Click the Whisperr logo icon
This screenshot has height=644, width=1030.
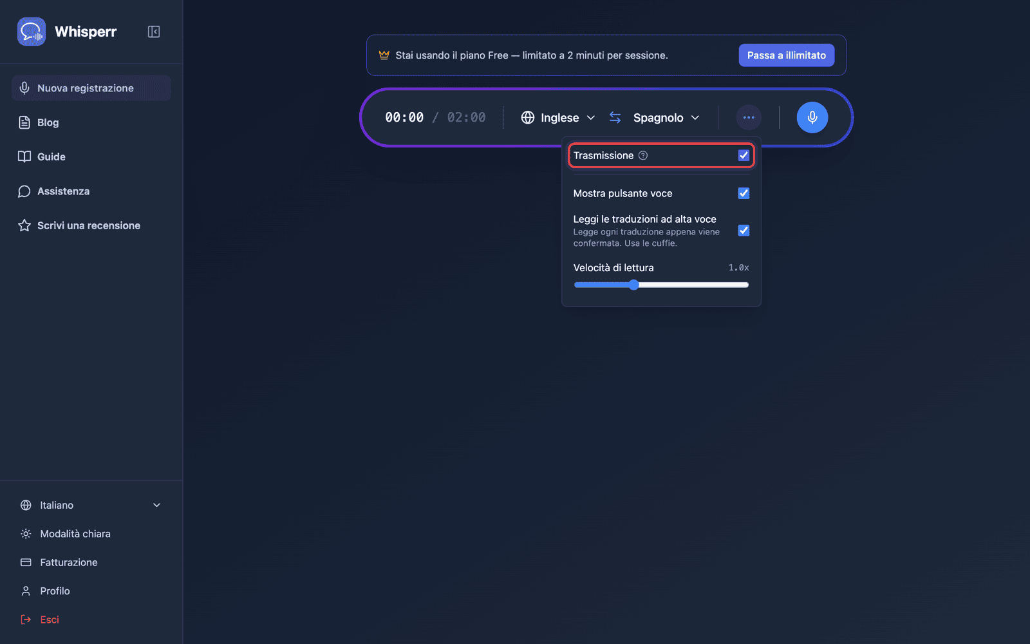(x=32, y=32)
